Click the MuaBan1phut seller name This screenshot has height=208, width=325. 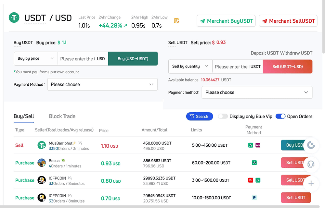pyautogui.click(x=60, y=143)
